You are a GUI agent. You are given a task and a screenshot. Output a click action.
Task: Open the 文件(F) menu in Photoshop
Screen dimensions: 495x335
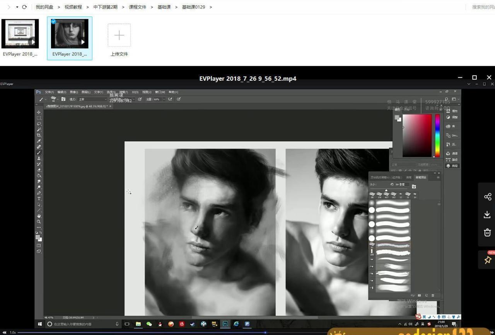tap(49, 92)
